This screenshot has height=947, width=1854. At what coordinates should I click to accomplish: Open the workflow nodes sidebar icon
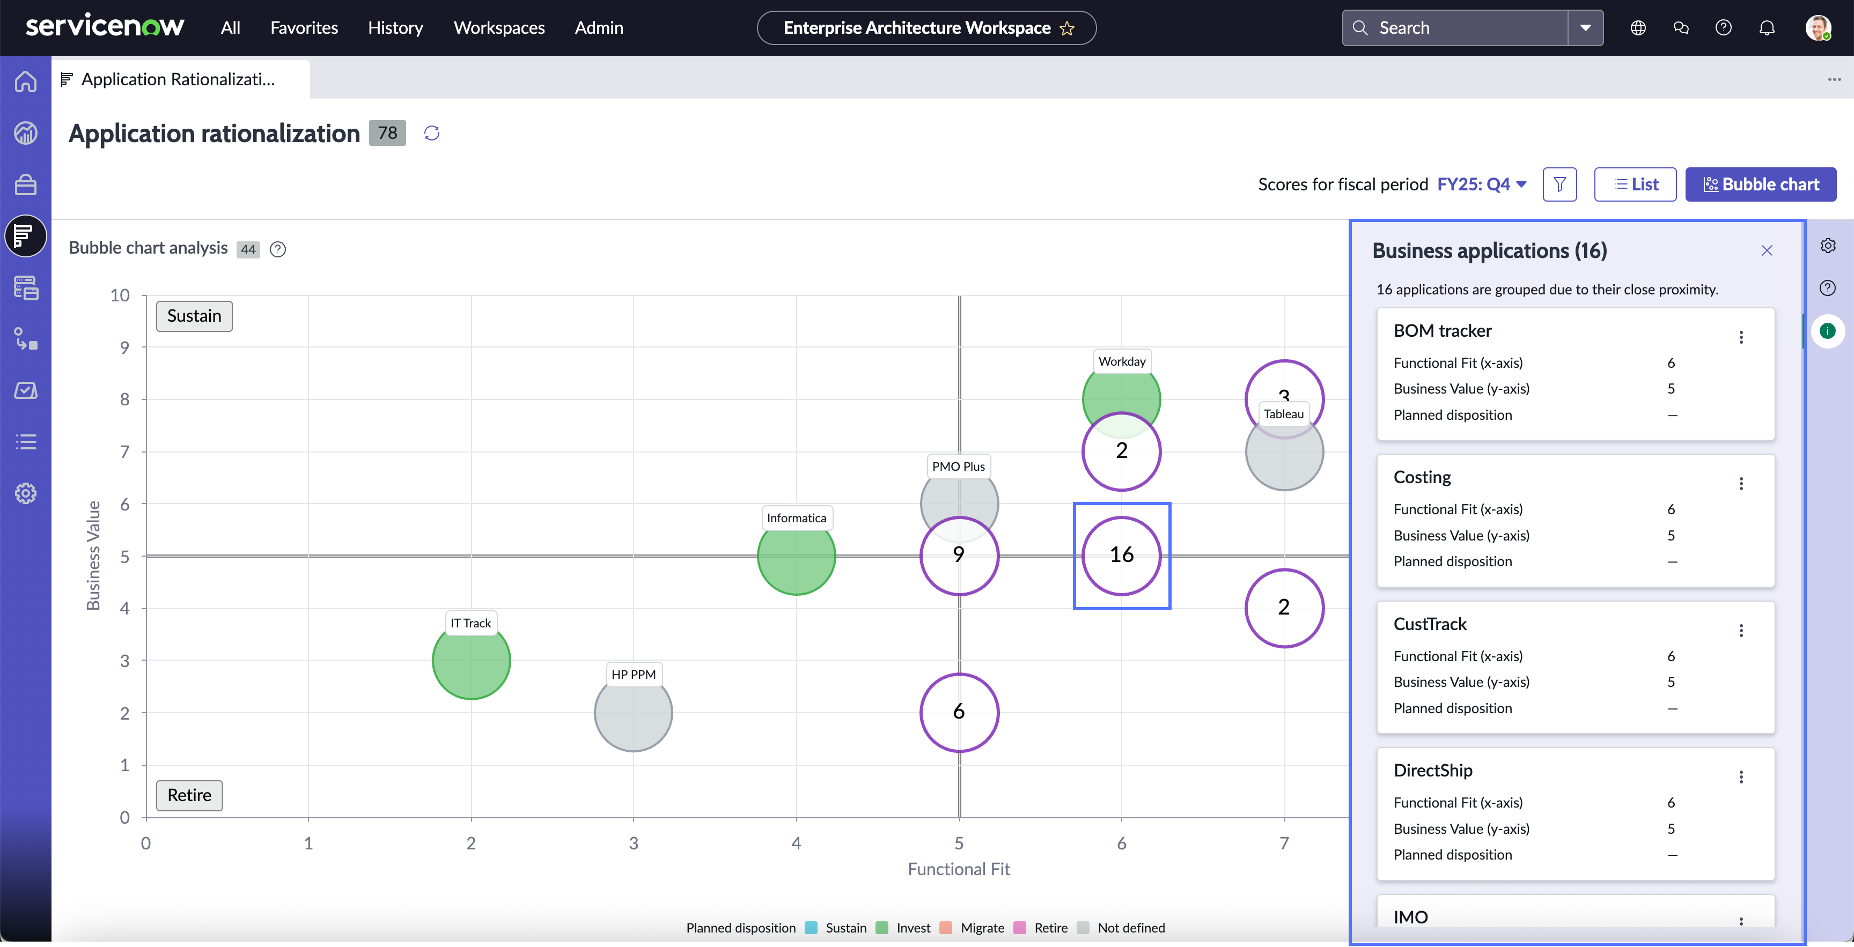pyautogui.click(x=26, y=339)
